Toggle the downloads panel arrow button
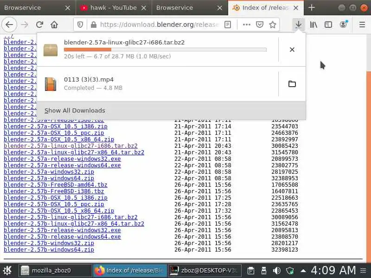Screen dimensions: 371x278 pos(298,25)
